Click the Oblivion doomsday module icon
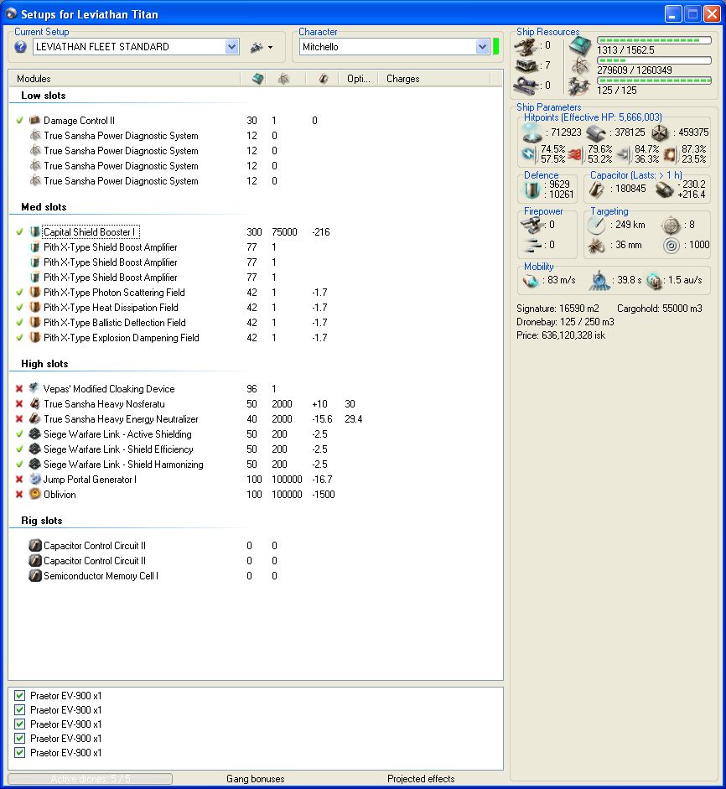Image resolution: width=726 pixels, height=789 pixels. pos(35,495)
